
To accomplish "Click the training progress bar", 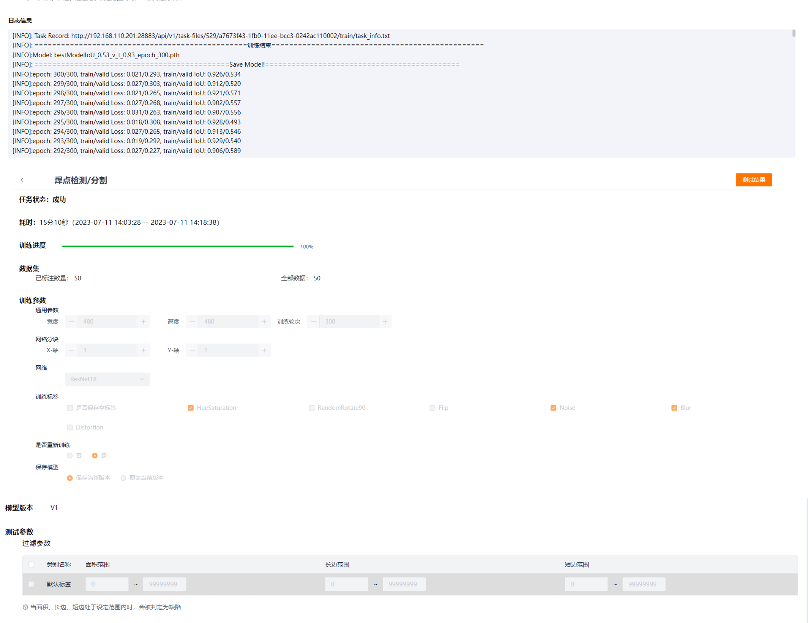I will click(x=178, y=246).
